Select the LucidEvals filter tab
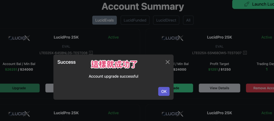 105,20
